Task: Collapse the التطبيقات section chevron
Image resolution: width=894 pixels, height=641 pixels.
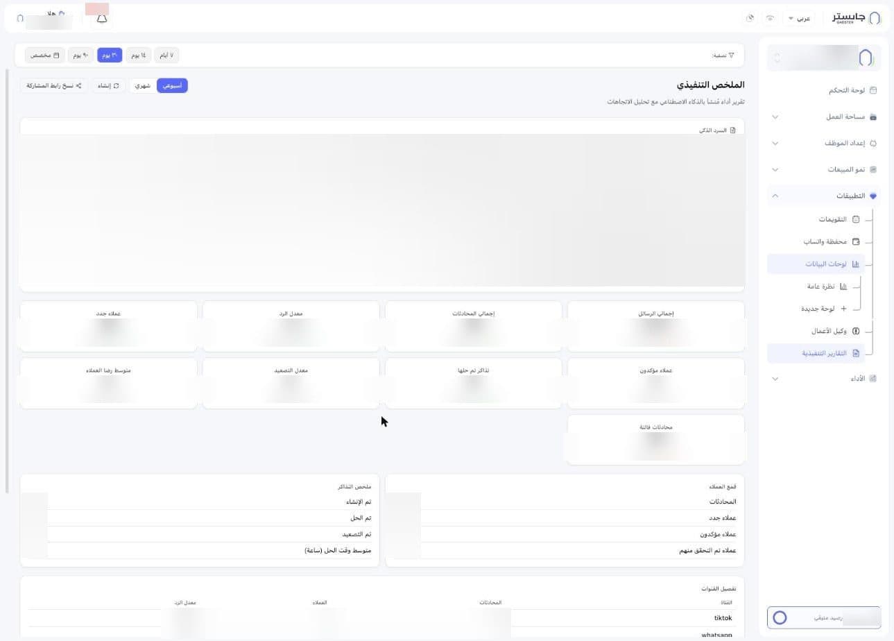Action: pos(775,196)
